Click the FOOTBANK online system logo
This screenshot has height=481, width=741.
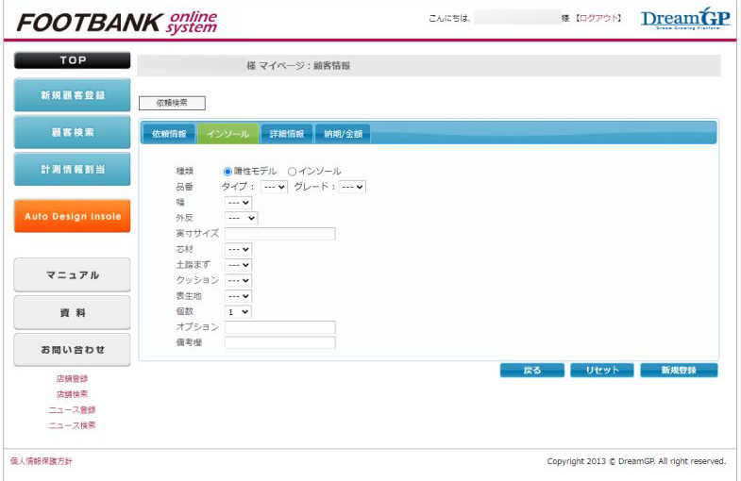pyautogui.click(x=117, y=22)
